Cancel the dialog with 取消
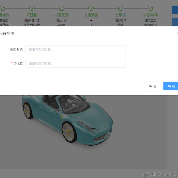178x178 pixels. pyautogui.click(x=153, y=86)
